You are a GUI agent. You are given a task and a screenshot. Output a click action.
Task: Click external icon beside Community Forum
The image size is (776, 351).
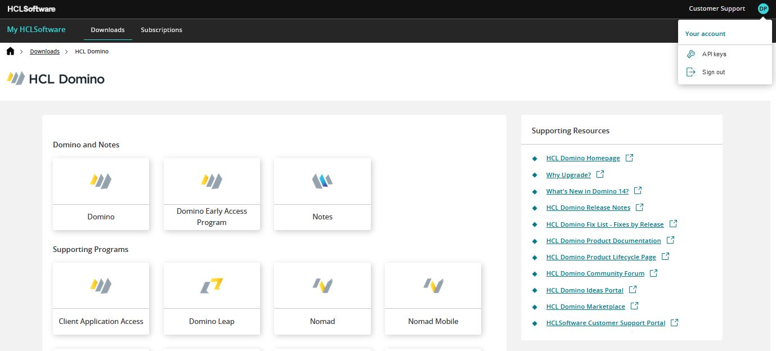pos(654,273)
